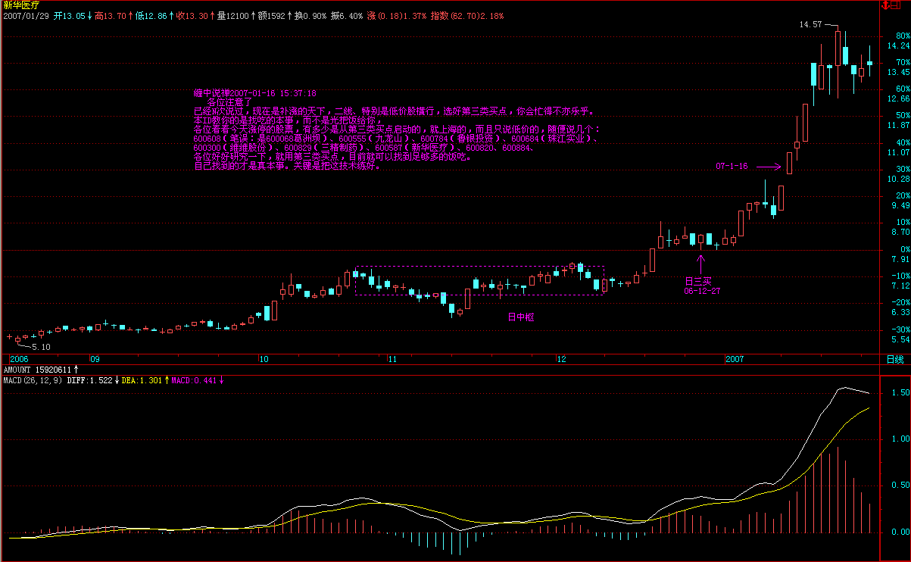Click the red anchor icon at top right

pos(887,5)
